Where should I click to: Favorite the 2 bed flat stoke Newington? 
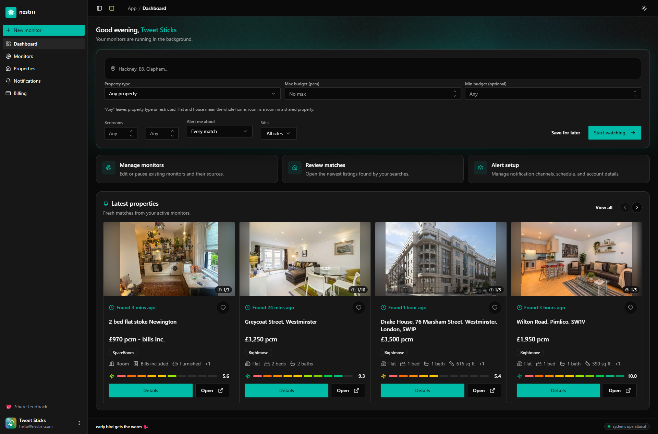223,308
